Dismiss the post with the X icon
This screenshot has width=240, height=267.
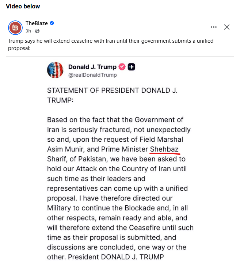[227, 27]
